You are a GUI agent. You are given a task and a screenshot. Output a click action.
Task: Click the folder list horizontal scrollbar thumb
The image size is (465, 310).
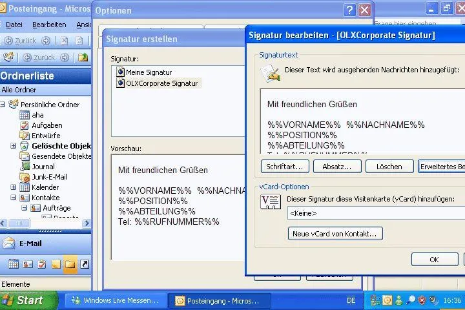pyautogui.click(x=19, y=223)
